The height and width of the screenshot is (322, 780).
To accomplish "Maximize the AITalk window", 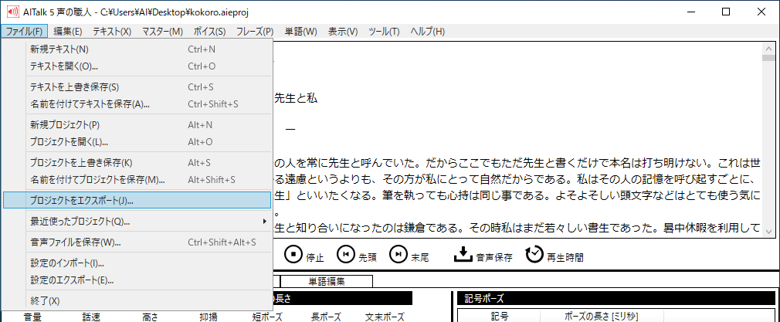I will pyautogui.click(x=726, y=12).
